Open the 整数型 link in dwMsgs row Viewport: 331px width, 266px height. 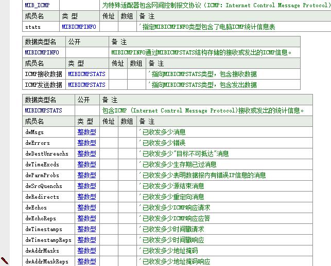[x=87, y=132]
